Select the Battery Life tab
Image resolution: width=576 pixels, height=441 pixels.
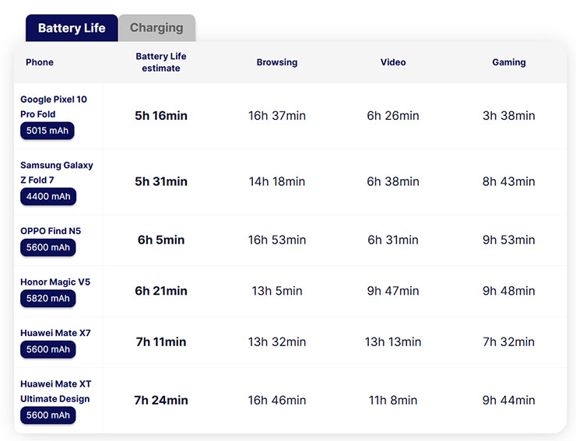coord(72,28)
